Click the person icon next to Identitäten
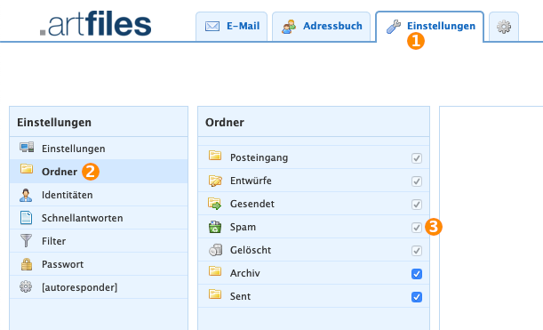Image resolution: width=543 pixels, height=330 pixels. pyautogui.click(x=26, y=195)
